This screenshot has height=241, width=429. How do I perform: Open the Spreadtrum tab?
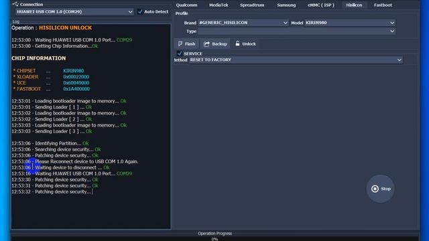tap(252, 5)
